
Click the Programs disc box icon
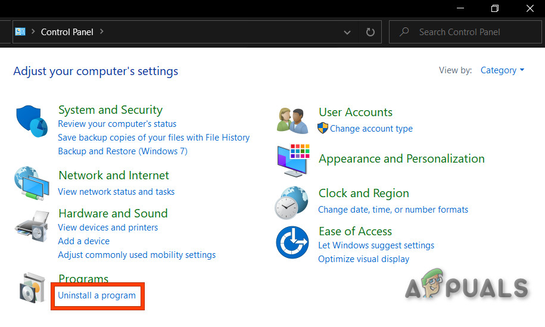click(x=31, y=288)
